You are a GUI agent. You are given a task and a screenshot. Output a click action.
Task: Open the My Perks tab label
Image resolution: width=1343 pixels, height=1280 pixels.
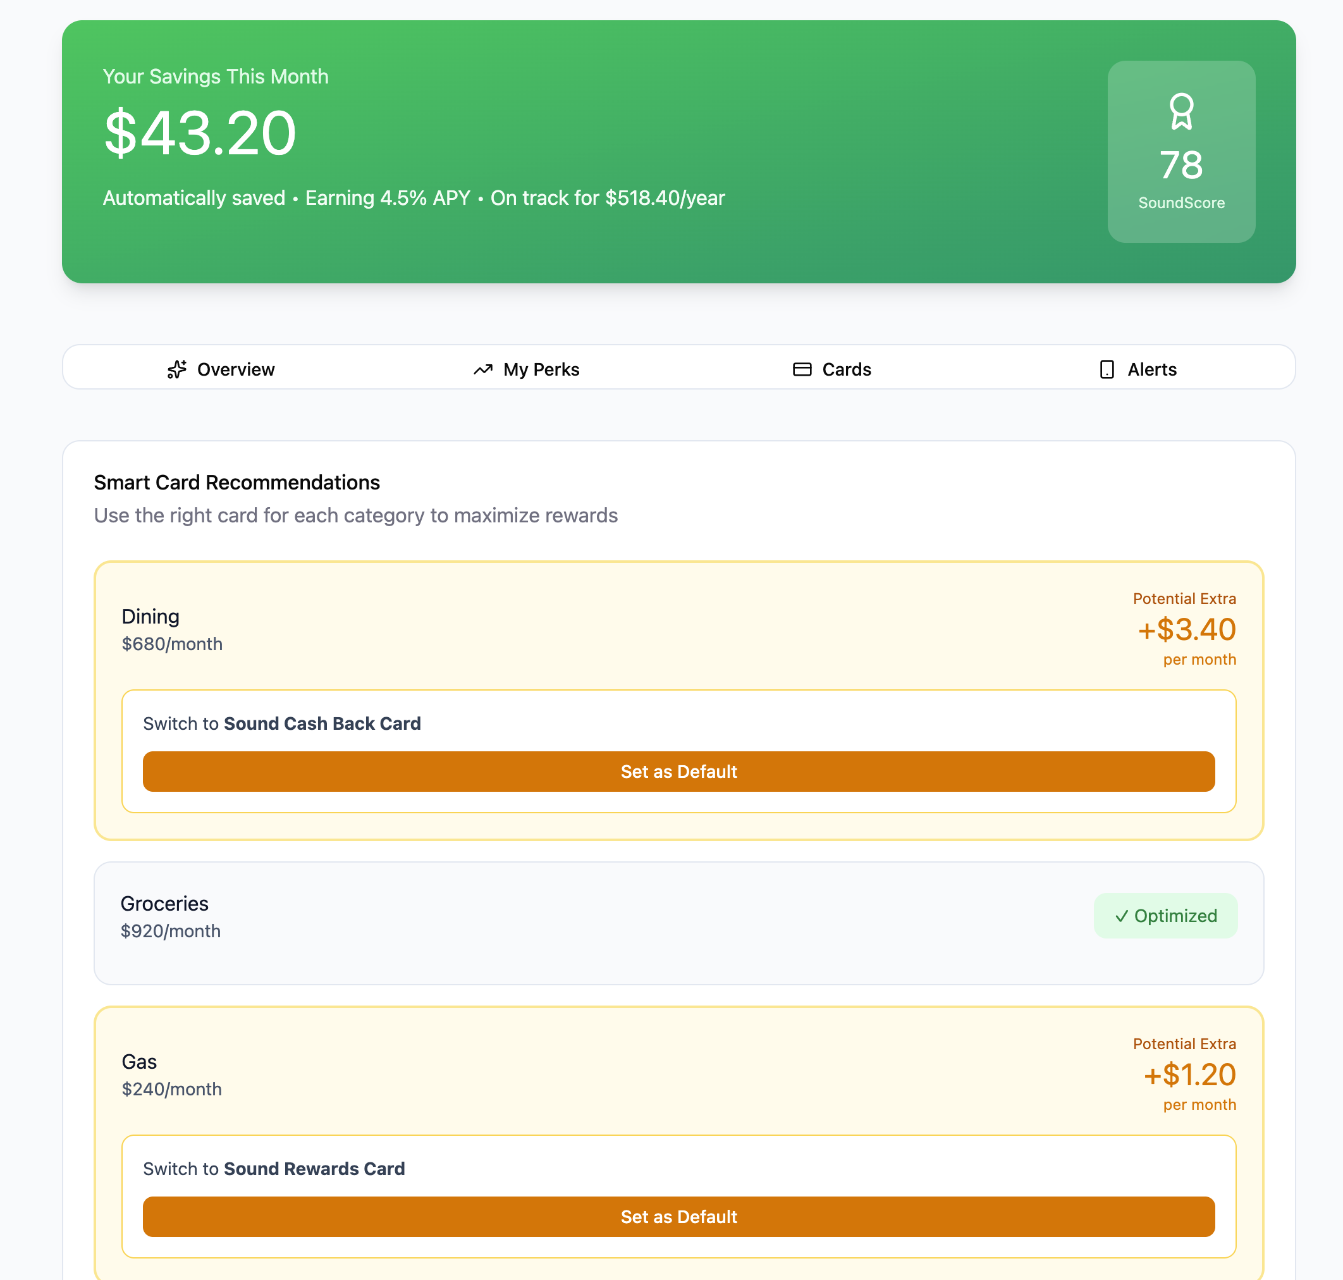[x=541, y=369]
